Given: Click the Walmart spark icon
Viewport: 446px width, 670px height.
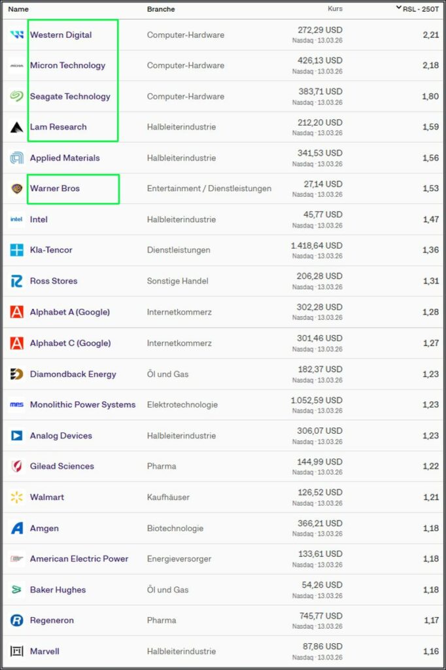Looking at the screenshot, I should pos(17,497).
